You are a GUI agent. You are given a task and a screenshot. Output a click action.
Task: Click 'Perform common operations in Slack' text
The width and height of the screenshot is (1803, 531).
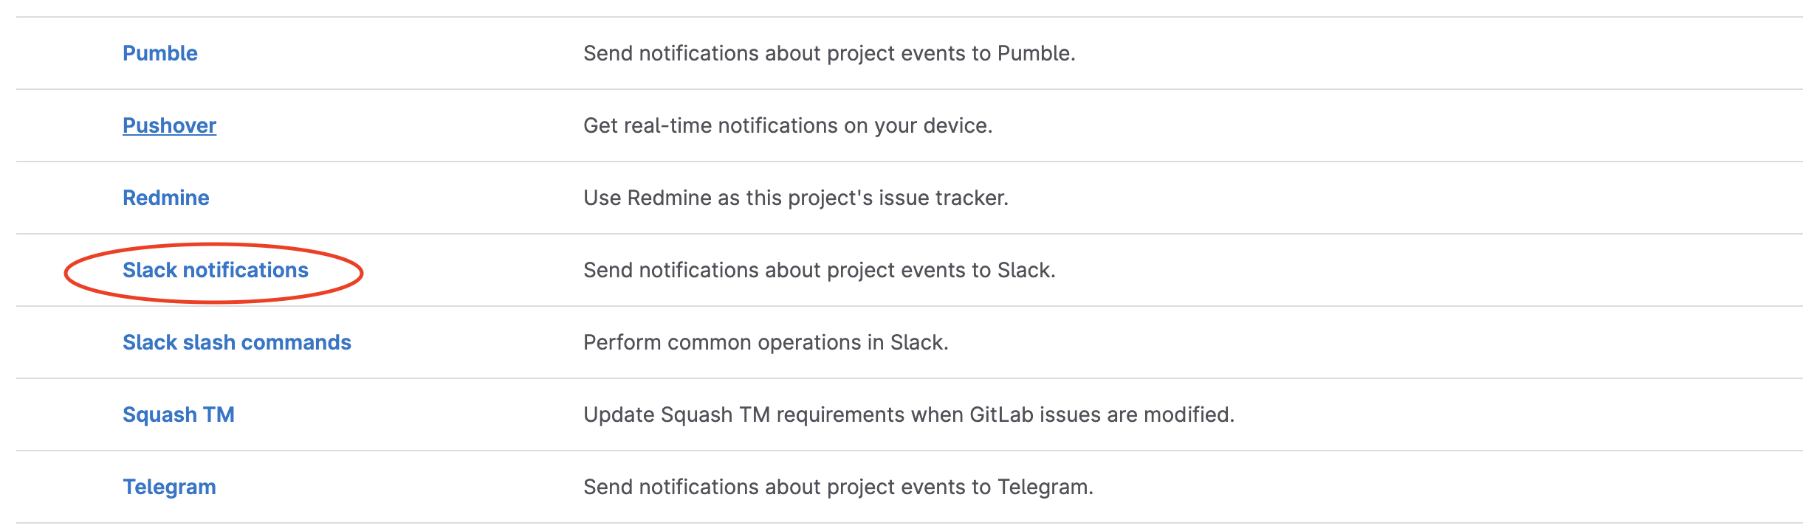(x=766, y=342)
